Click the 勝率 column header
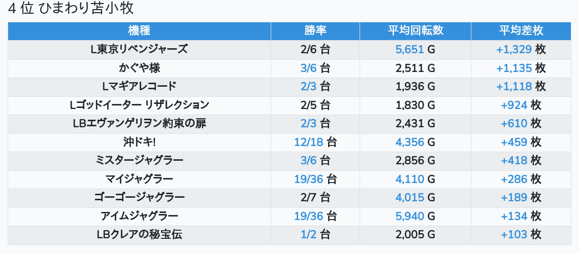This screenshot has height=253, width=579. click(x=315, y=30)
